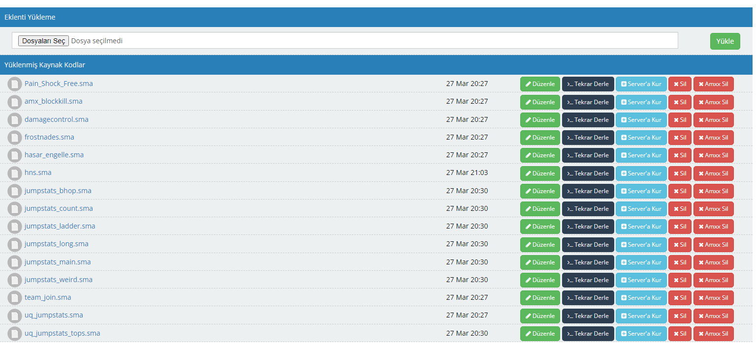Screen dimensions: 756x345
Task: Click the file icon beside Pain_Shock_Free.sma
Action: pos(15,84)
